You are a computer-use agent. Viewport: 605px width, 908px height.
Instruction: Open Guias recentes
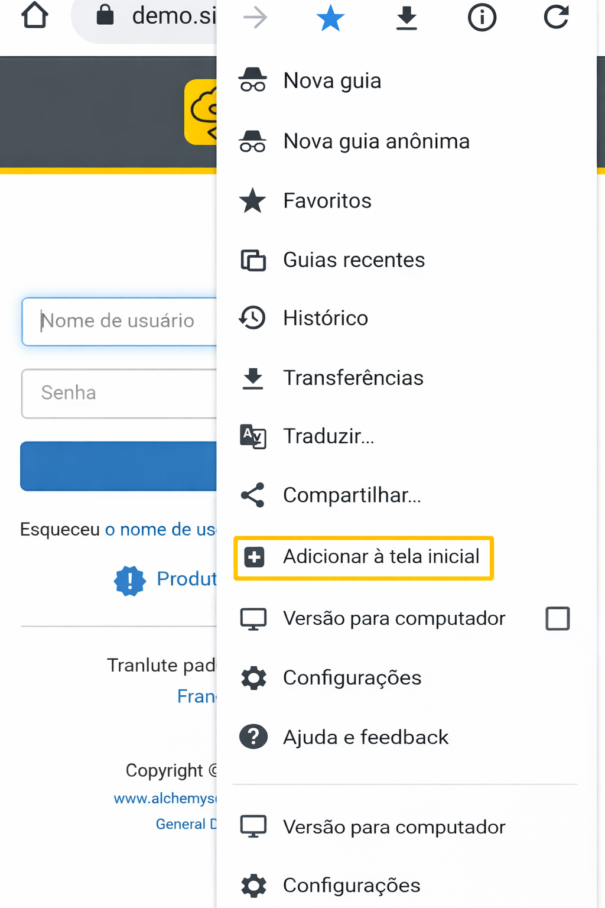click(354, 260)
